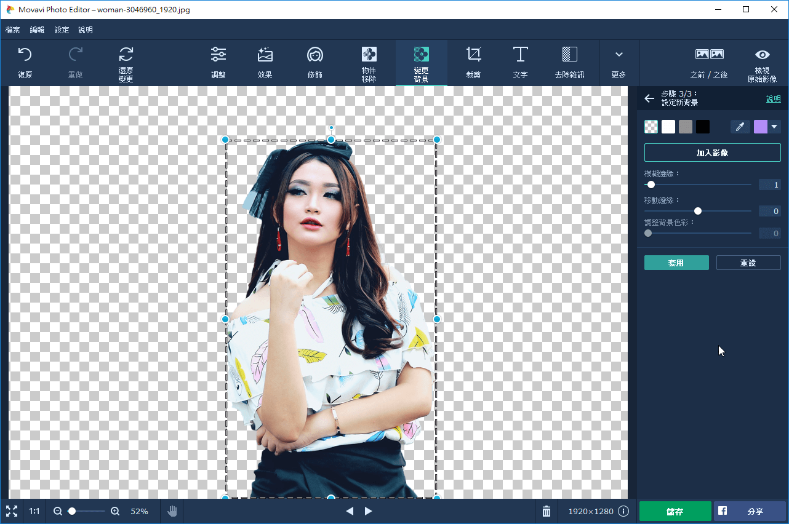789x524 pixels.
Task: Open the 物件移除 object removal tool
Action: pos(369,55)
